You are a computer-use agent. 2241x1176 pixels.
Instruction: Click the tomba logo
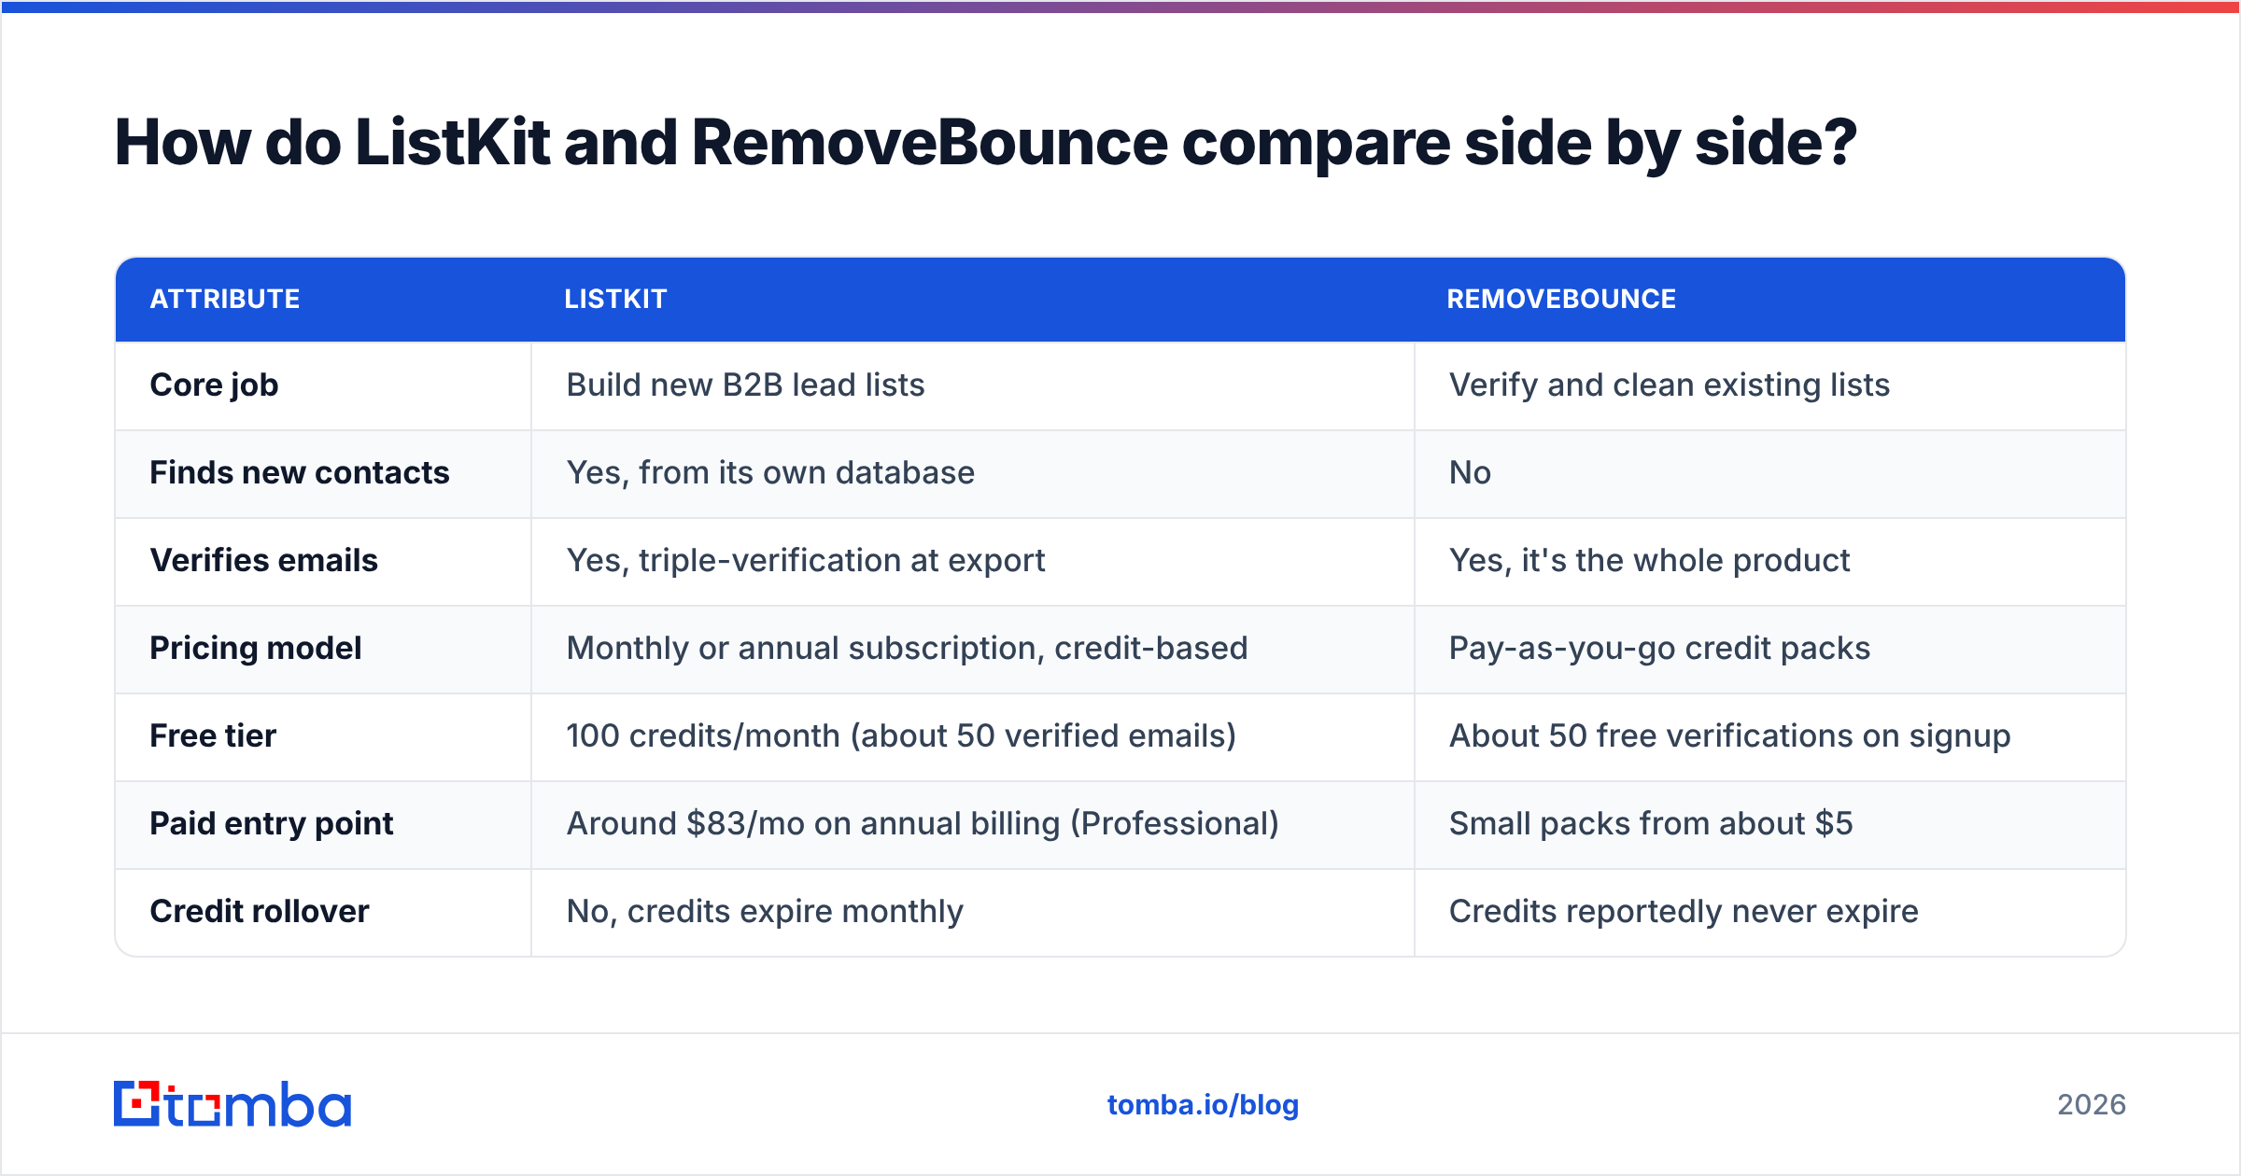[x=233, y=1104]
